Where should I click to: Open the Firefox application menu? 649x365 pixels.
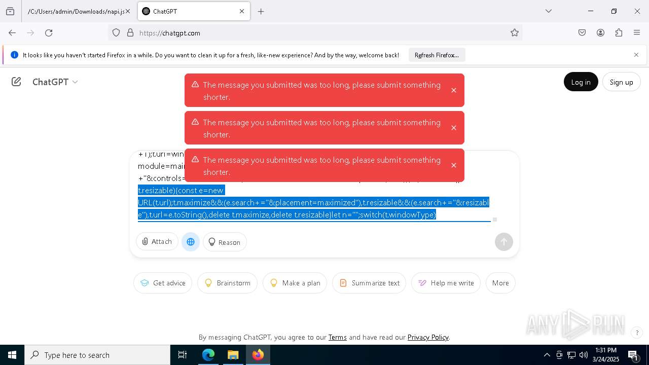[x=637, y=33]
